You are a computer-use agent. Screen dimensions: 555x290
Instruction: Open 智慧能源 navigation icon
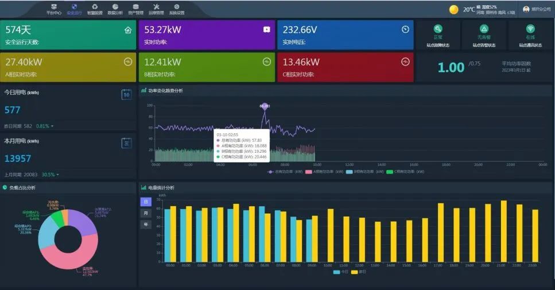click(x=95, y=9)
